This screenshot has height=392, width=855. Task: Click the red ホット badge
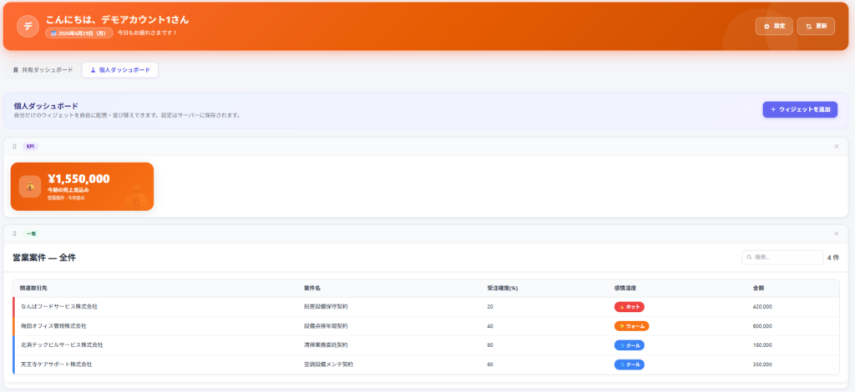tap(630, 307)
